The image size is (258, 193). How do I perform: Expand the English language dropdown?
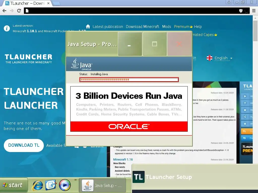(223, 58)
